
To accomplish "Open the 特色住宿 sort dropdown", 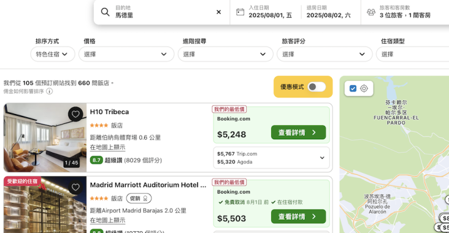I will pos(53,54).
